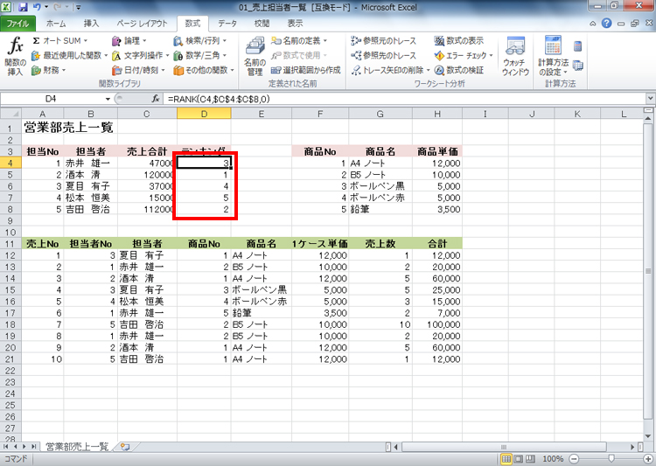Minimize the ribbon with the caret icon
656x466 pixels.
[593, 24]
